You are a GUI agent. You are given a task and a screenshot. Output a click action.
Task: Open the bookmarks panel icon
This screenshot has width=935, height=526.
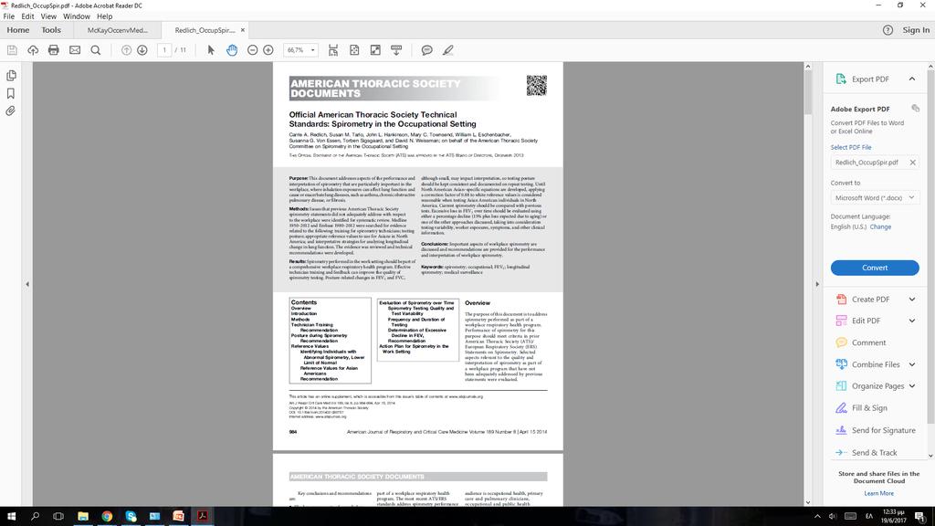pos(11,94)
